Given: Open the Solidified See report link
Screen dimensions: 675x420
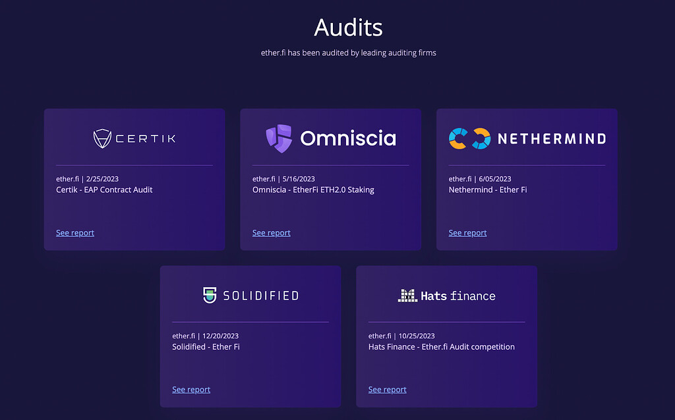Looking at the screenshot, I should click(x=191, y=389).
